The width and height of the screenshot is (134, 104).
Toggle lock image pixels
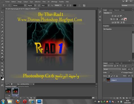(112, 76)
